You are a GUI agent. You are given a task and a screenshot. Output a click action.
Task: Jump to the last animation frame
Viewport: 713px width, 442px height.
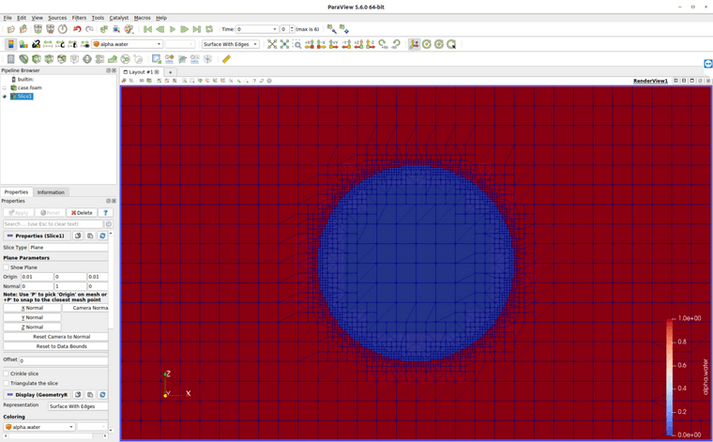[x=197, y=29]
